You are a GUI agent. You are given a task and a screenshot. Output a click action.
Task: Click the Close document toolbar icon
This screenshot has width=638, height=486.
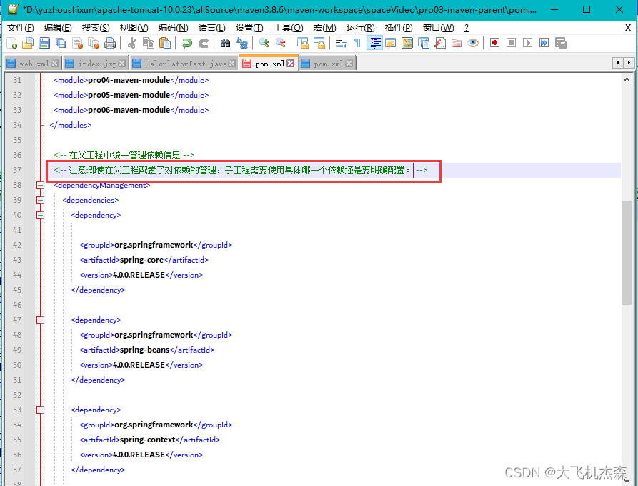(77, 43)
